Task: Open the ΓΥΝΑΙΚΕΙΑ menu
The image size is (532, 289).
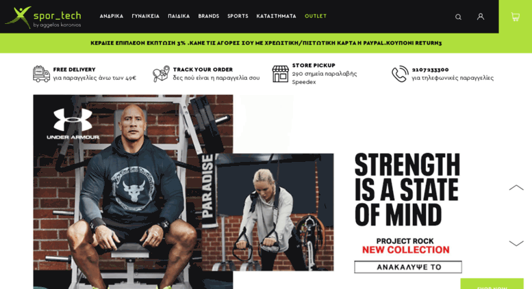Action: point(146,16)
